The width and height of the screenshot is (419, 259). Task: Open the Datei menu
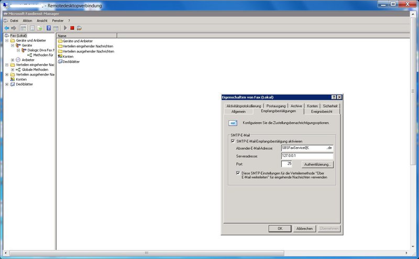pos(14,20)
